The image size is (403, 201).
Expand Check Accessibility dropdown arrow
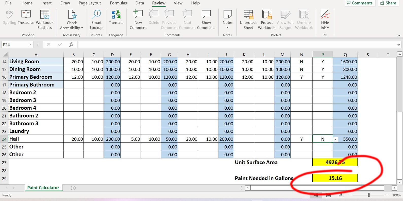point(82,28)
